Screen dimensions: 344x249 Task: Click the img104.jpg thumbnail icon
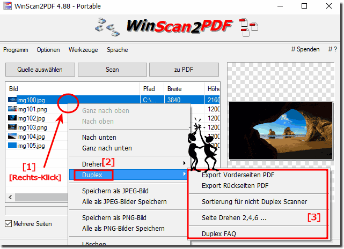click(12, 136)
